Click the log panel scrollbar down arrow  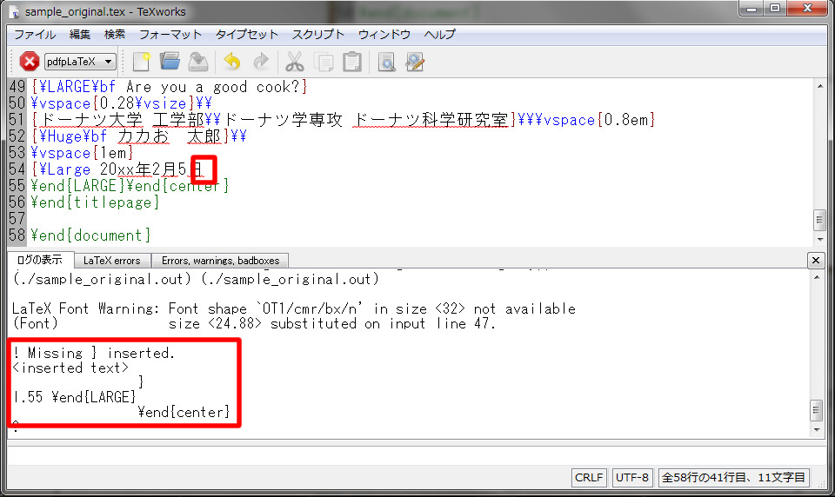[817, 430]
